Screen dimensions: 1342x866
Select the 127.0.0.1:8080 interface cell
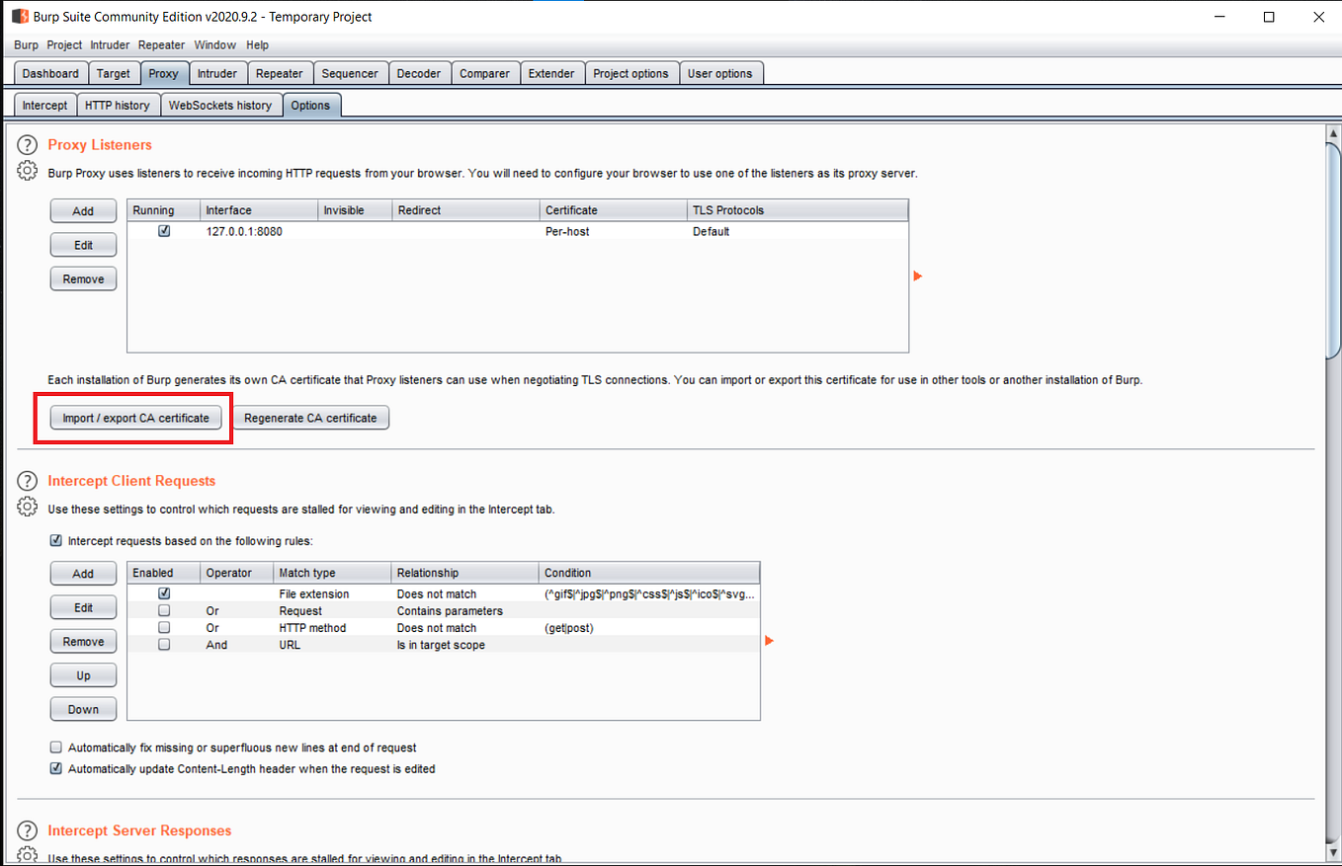tap(258, 232)
